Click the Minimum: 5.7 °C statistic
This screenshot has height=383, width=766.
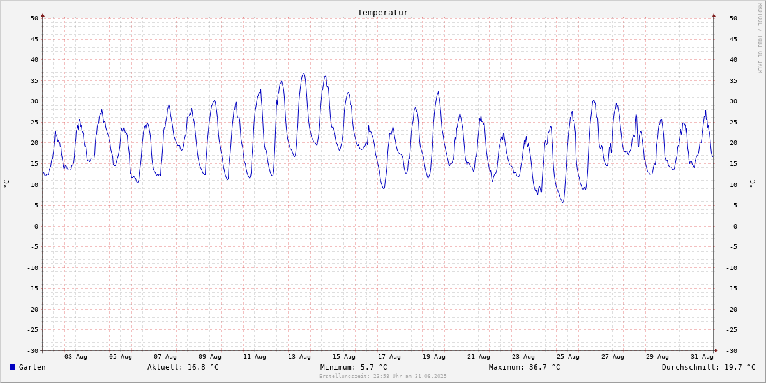pos(354,367)
